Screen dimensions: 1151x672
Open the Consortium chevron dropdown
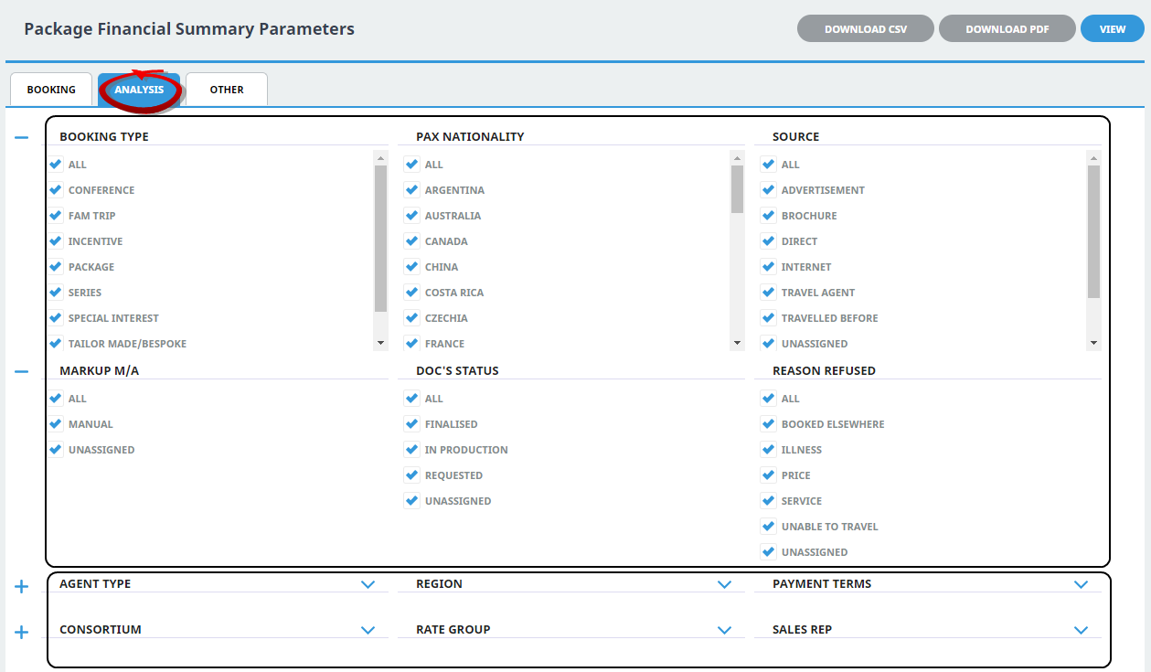[x=368, y=630]
